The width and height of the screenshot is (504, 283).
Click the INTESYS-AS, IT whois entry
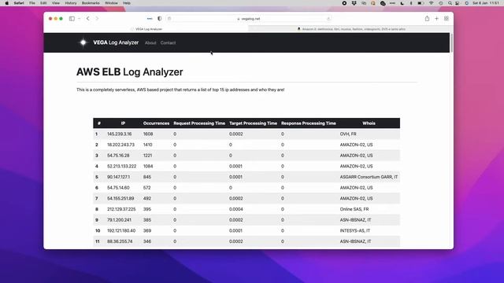355,230
